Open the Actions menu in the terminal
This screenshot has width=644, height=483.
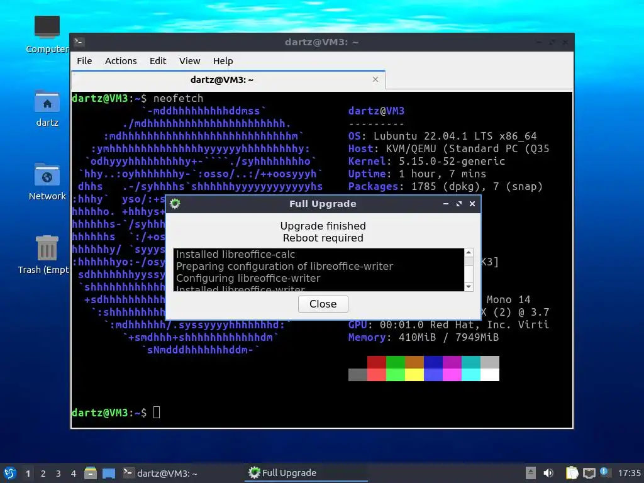[121, 61]
